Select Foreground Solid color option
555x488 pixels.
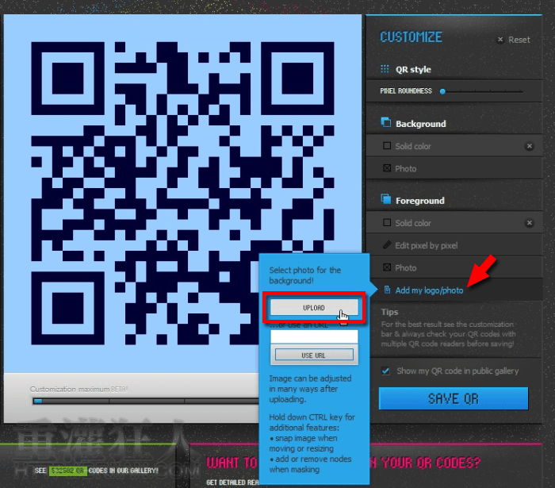(x=412, y=223)
